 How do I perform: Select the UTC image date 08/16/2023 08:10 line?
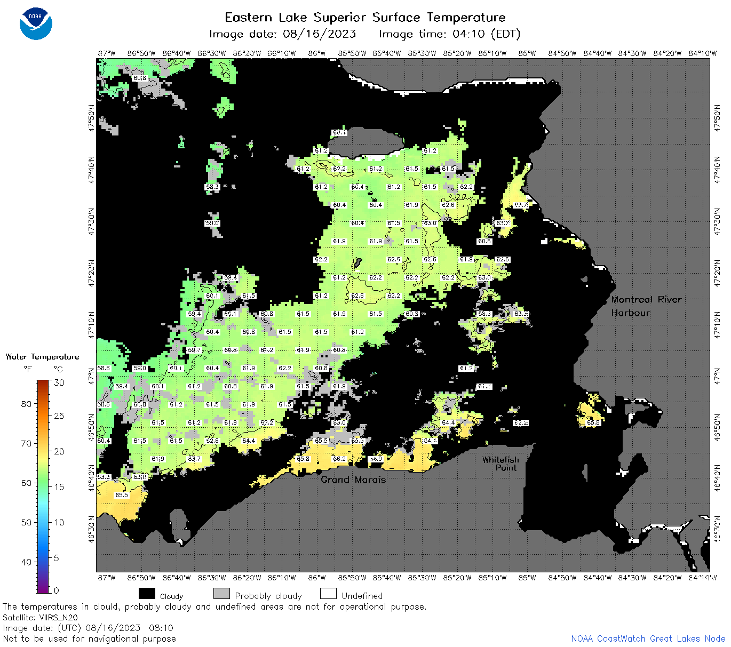pos(88,628)
